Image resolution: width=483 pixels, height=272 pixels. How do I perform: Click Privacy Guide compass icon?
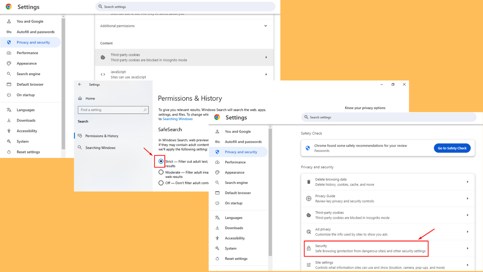[x=309, y=198]
